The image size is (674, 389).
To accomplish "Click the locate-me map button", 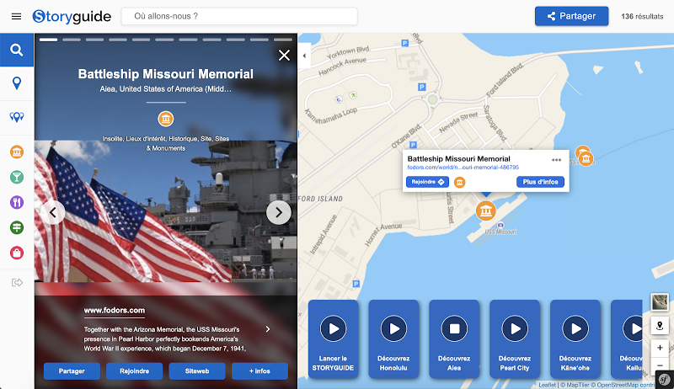I will [660, 326].
